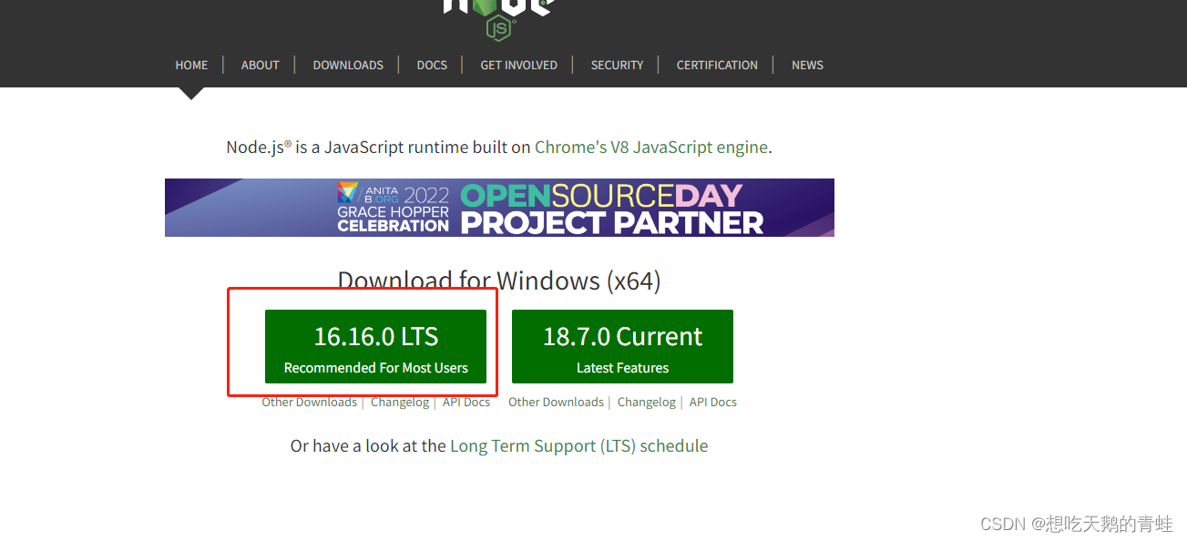This screenshot has height=541, width=1187.
Task: Click the 'Download for Windows (x64)' heading
Action: coord(499,280)
